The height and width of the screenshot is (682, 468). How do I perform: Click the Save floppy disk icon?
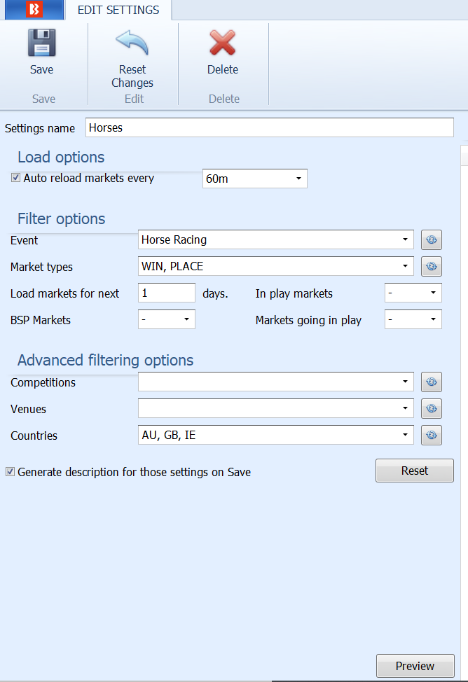pos(42,43)
